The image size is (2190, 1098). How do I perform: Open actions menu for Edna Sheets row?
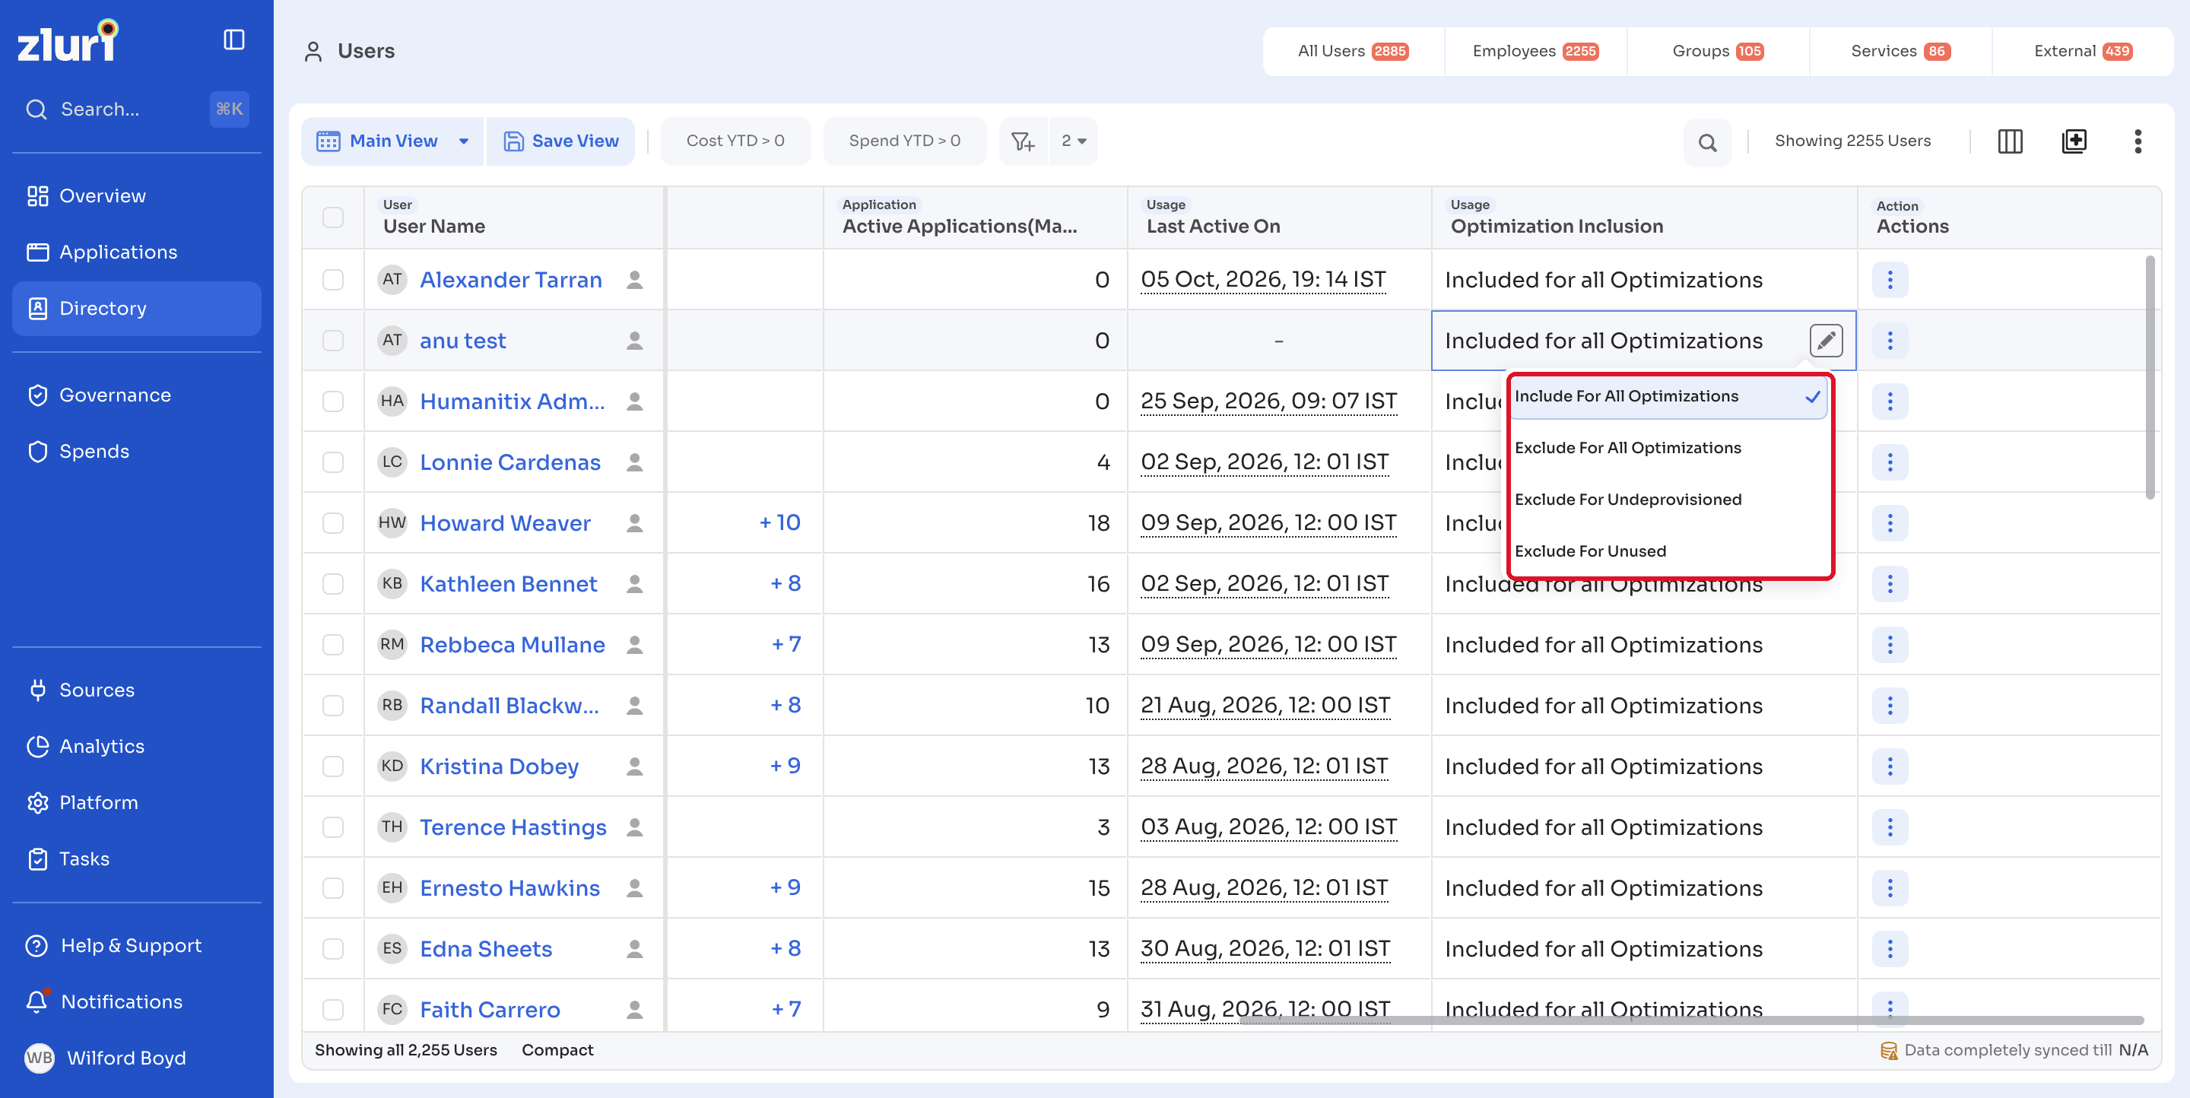(1889, 948)
